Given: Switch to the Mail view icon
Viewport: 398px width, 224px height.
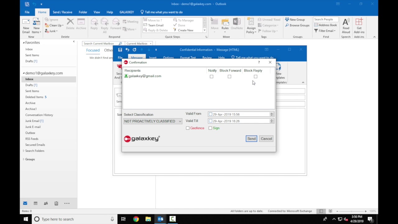Looking at the screenshot, I should pos(25,203).
